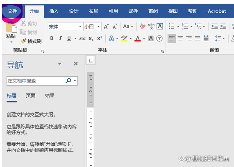The width and height of the screenshot is (234, 167).
Task: Click the wén phonetic guide icon
Action: point(151,27)
